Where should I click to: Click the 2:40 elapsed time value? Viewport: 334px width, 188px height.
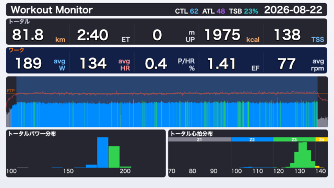click(93, 35)
